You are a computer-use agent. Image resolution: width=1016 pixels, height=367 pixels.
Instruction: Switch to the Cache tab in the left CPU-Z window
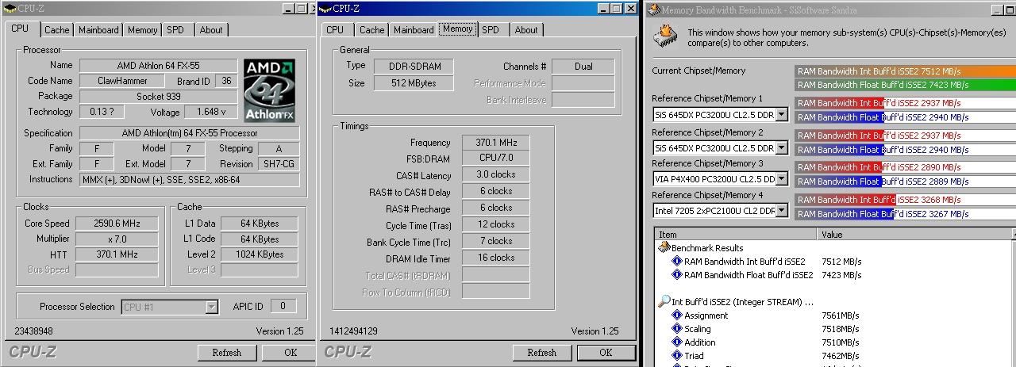pos(56,30)
